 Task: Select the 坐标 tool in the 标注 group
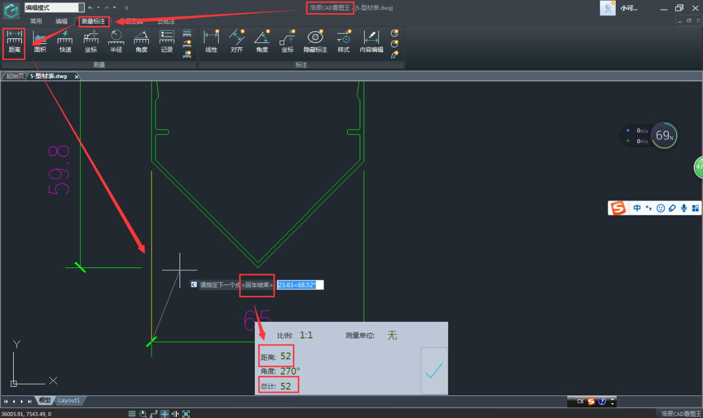pos(288,42)
